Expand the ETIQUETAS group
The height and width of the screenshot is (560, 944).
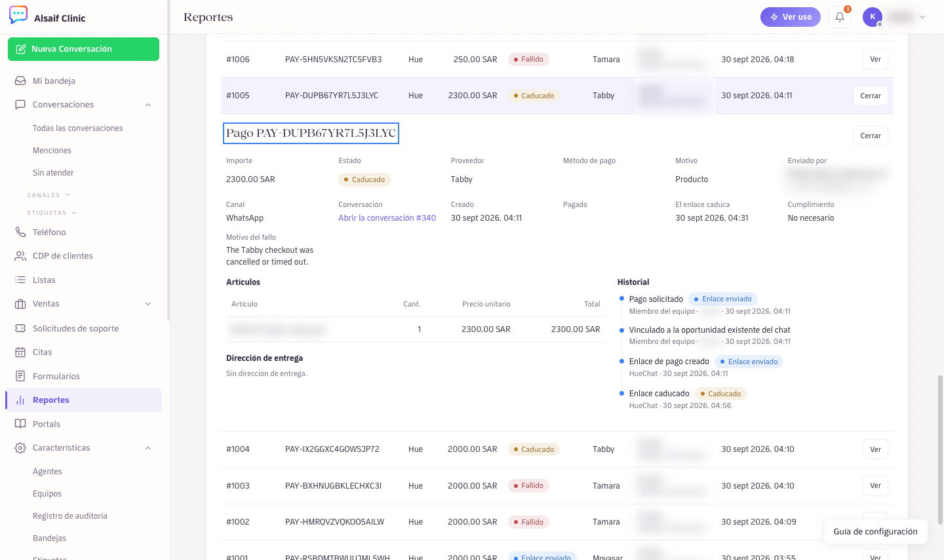click(52, 213)
